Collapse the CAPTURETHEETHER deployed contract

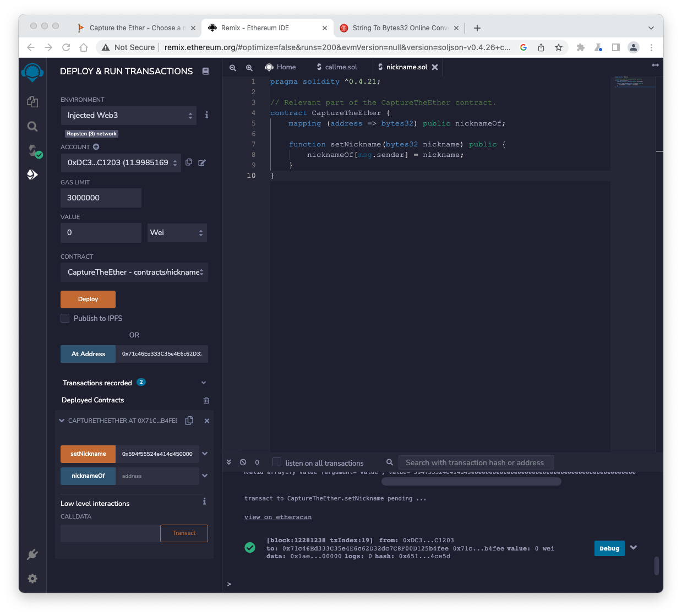click(x=62, y=421)
